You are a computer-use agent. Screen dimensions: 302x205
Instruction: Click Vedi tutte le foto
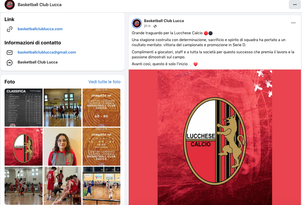104,82
